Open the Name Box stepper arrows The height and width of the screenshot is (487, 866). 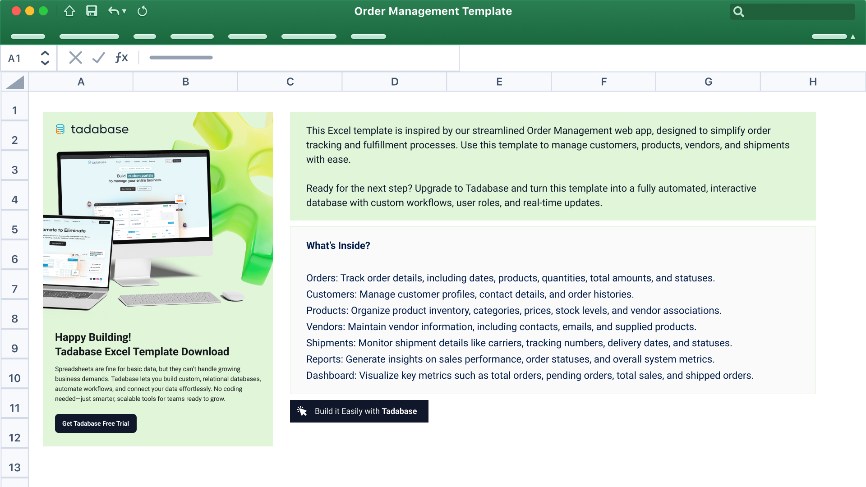45,58
